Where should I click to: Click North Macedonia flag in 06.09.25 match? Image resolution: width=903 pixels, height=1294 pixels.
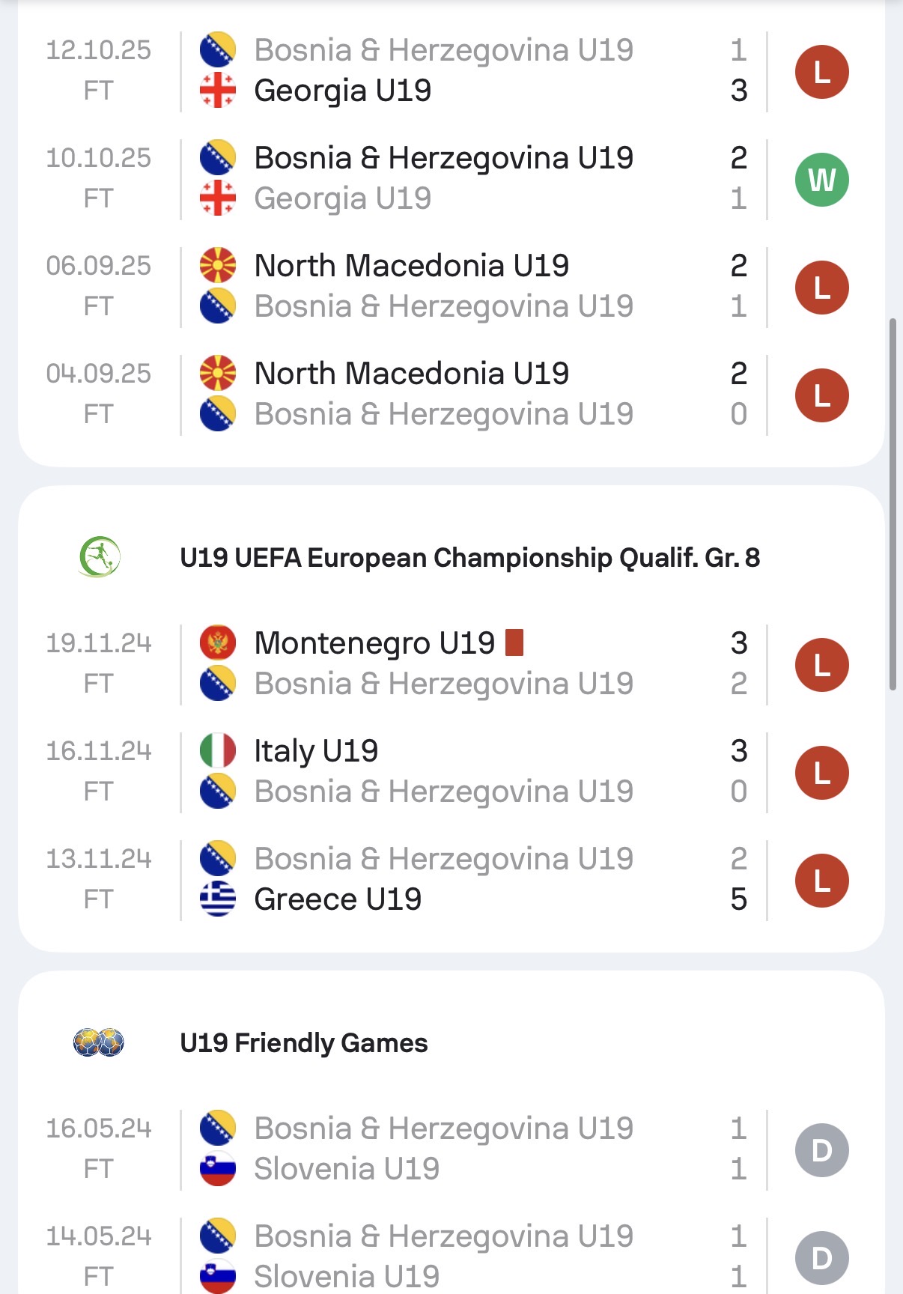pos(218,266)
